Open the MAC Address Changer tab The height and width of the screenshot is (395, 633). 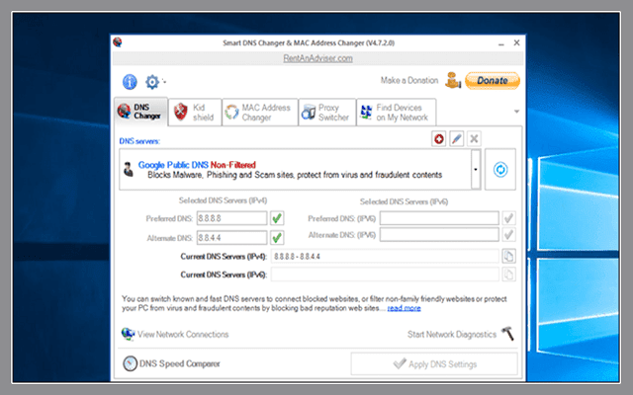click(257, 112)
